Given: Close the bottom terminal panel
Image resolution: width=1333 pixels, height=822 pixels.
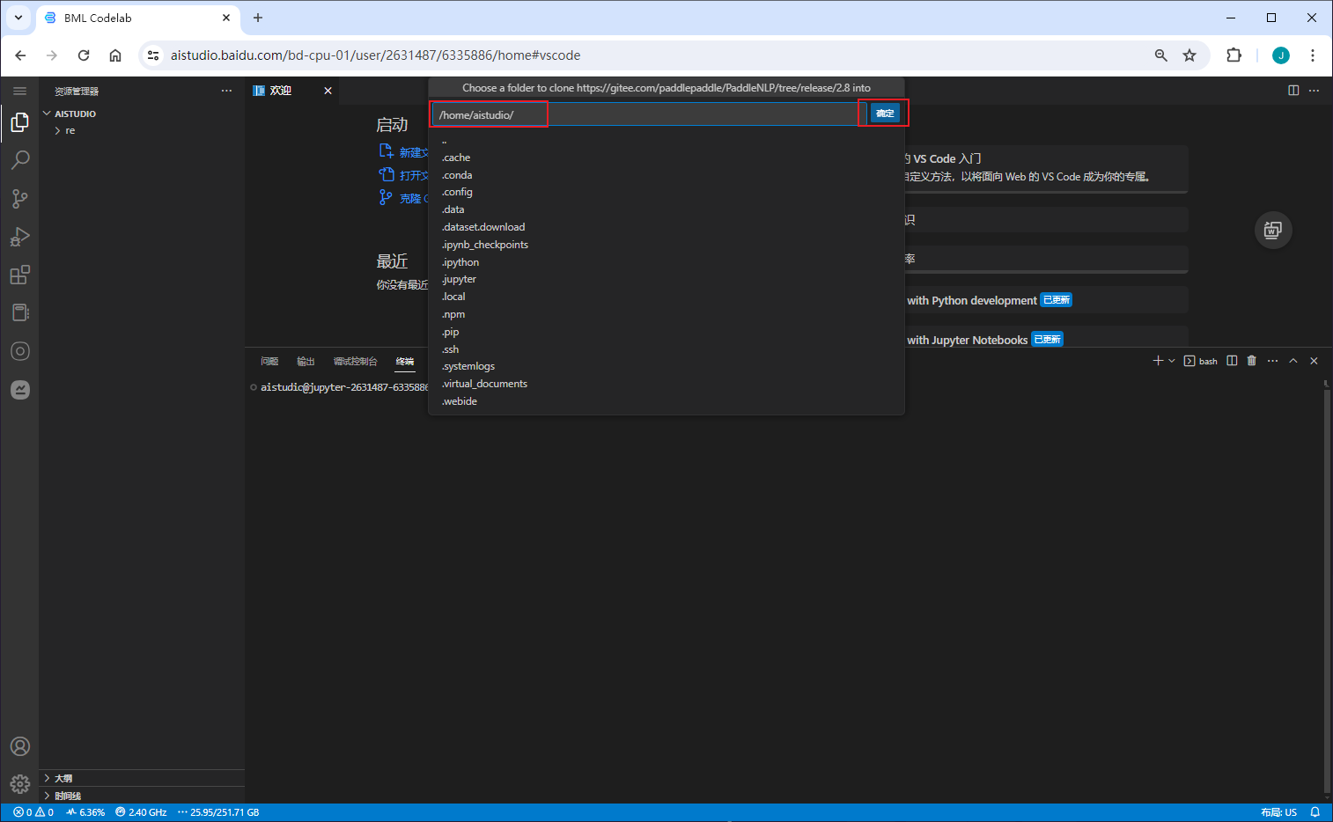Looking at the screenshot, I should coord(1314,361).
